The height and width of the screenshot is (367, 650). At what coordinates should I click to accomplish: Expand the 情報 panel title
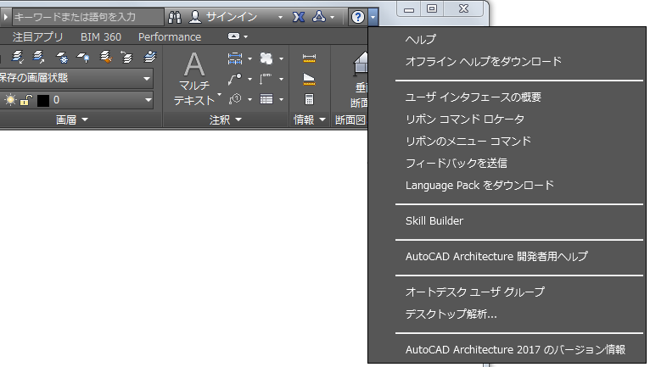pyautogui.click(x=309, y=120)
